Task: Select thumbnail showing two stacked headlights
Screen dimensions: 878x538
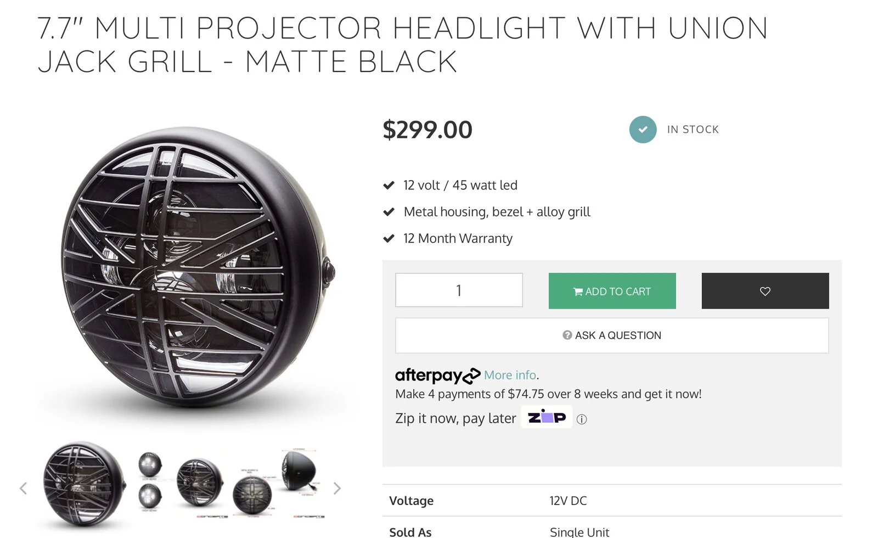Action: pyautogui.click(x=149, y=481)
